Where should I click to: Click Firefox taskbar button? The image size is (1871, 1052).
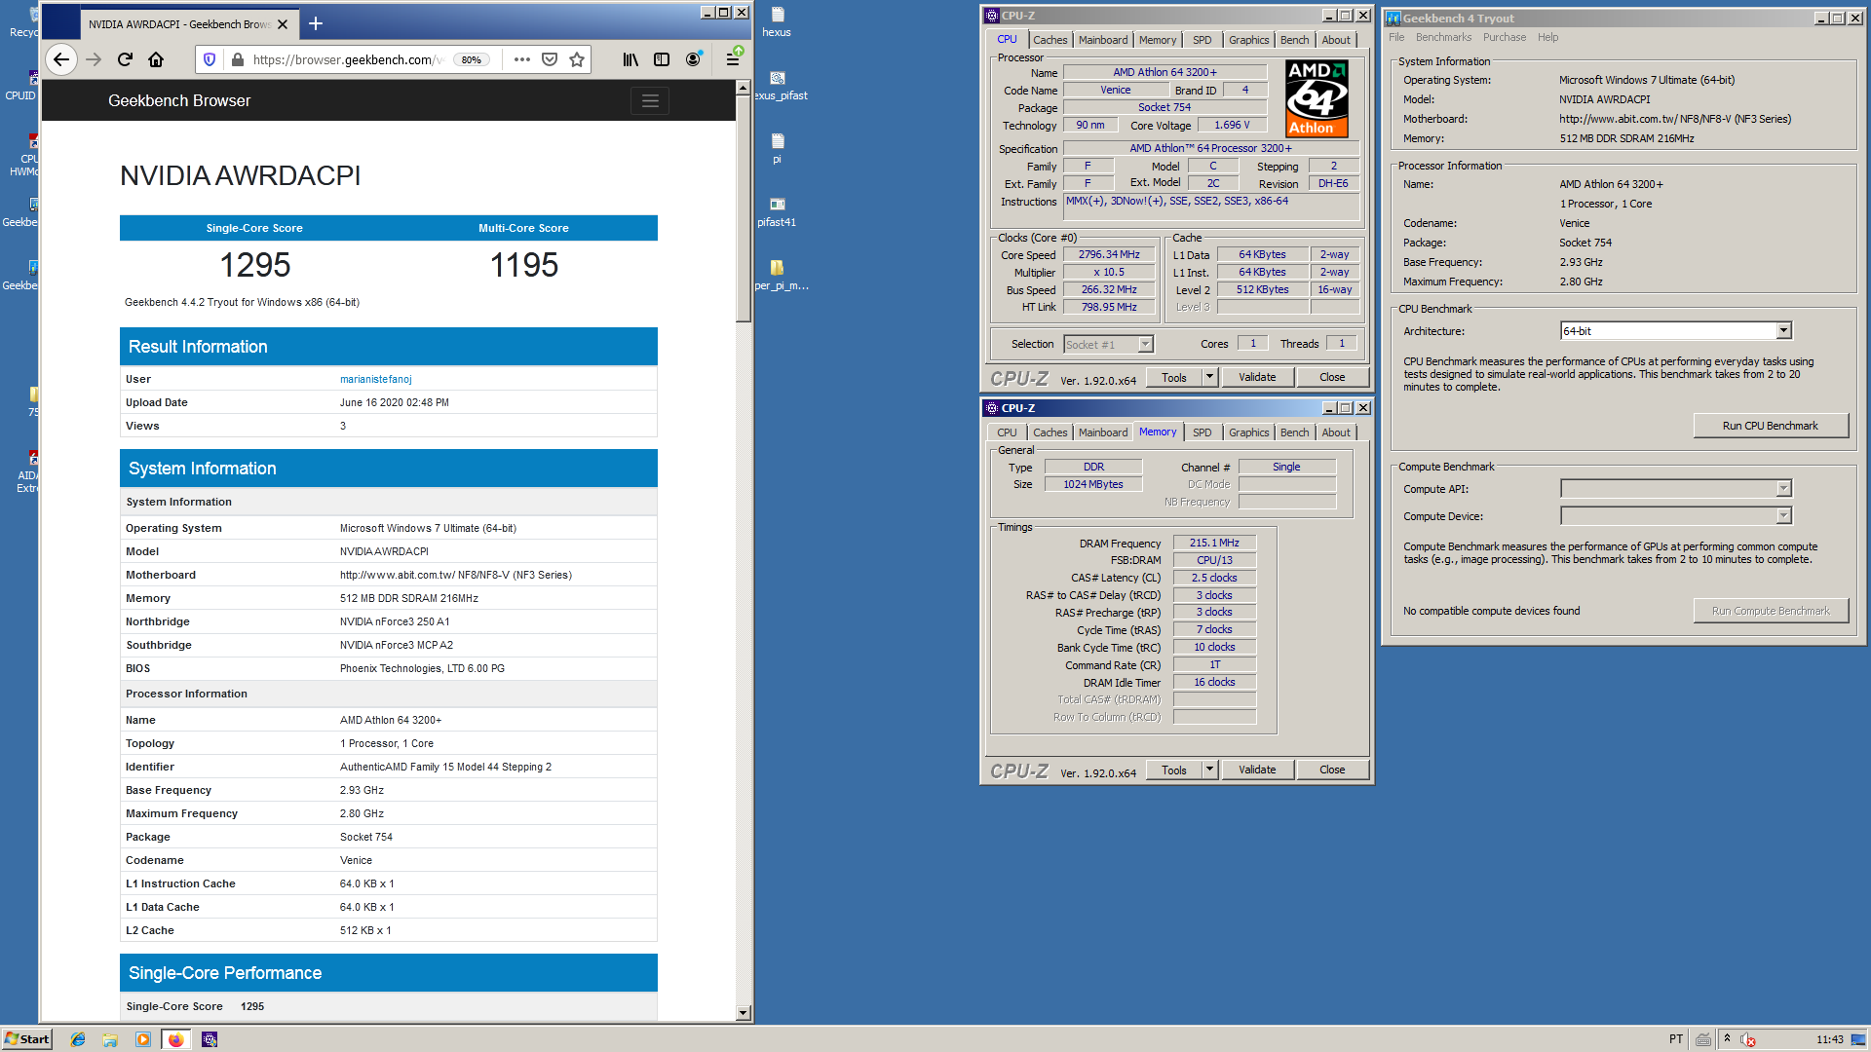point(175,1039)
